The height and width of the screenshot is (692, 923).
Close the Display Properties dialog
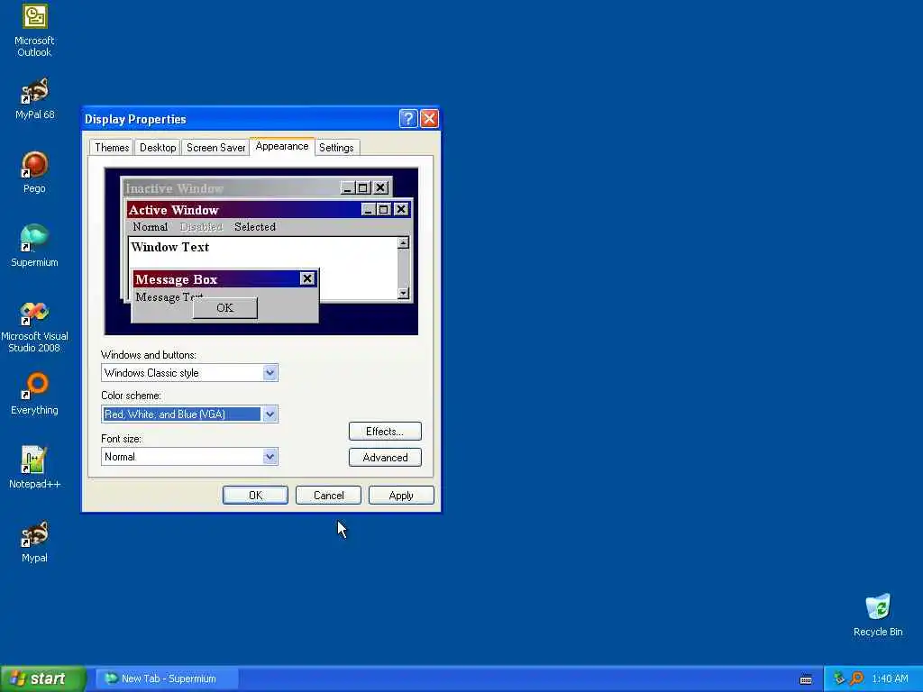(429, 119)
